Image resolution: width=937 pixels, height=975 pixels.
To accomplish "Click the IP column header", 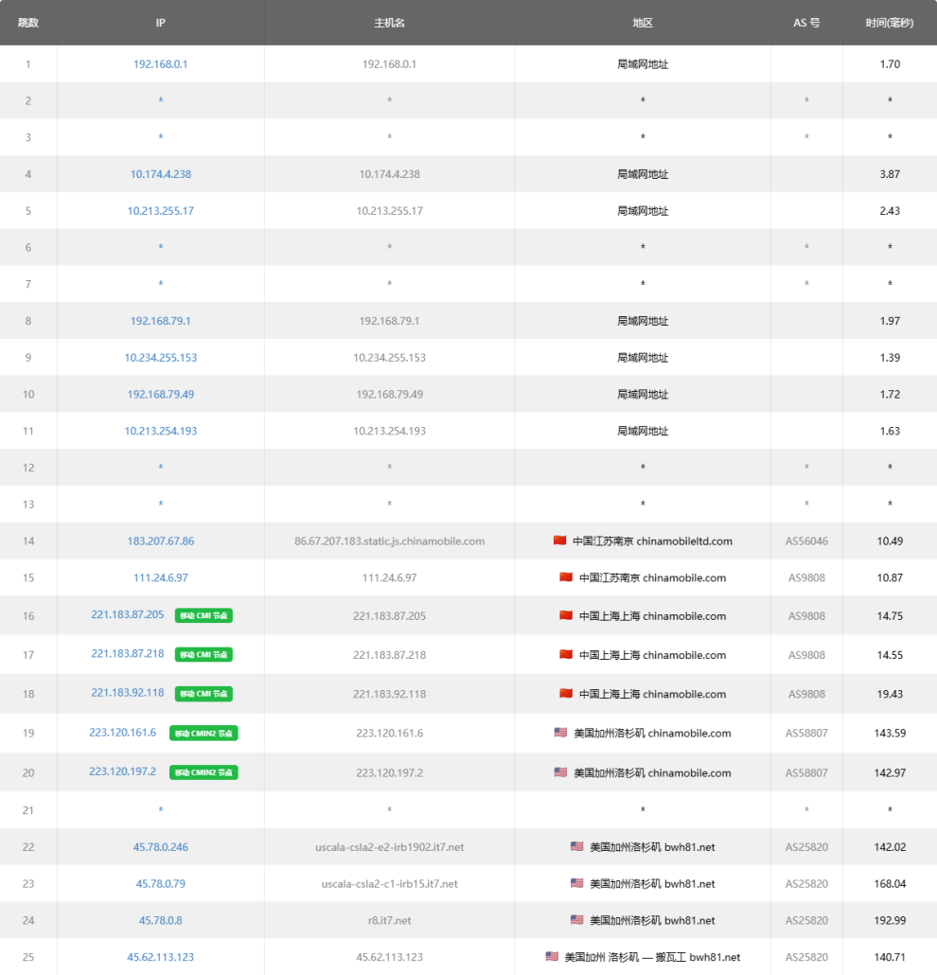I will pos(161,23).
